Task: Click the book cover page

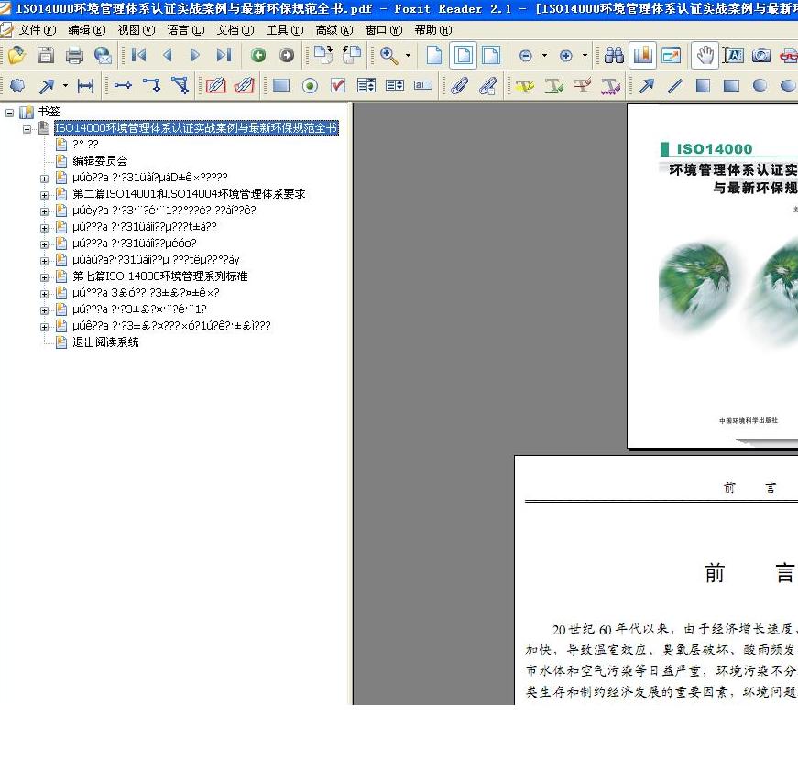Action: [x=713, y=276]
